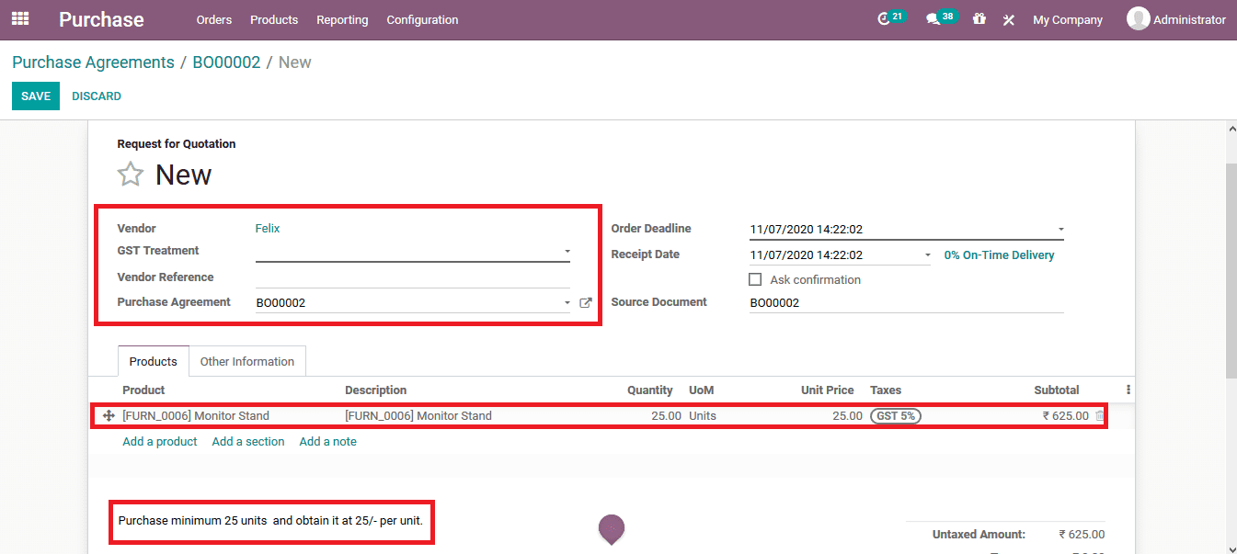This screenshot has height=554, width=1237.
Task: Click the Units UoM cell
Action: (x=702, y=416)
